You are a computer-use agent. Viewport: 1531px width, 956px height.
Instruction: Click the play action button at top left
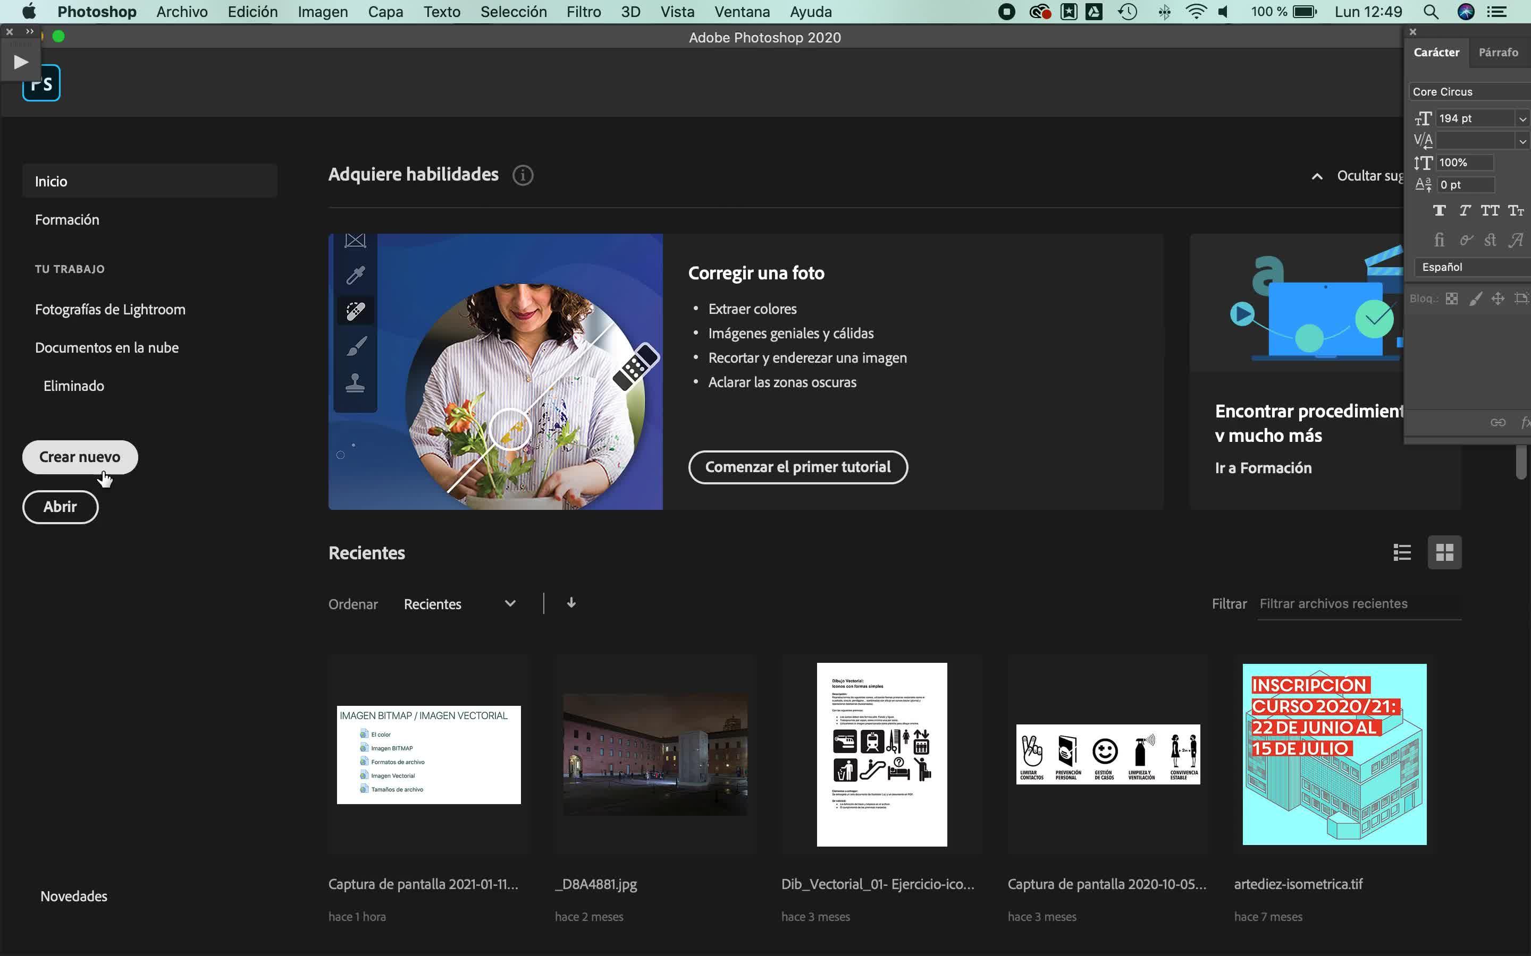(x=21, y=62)
